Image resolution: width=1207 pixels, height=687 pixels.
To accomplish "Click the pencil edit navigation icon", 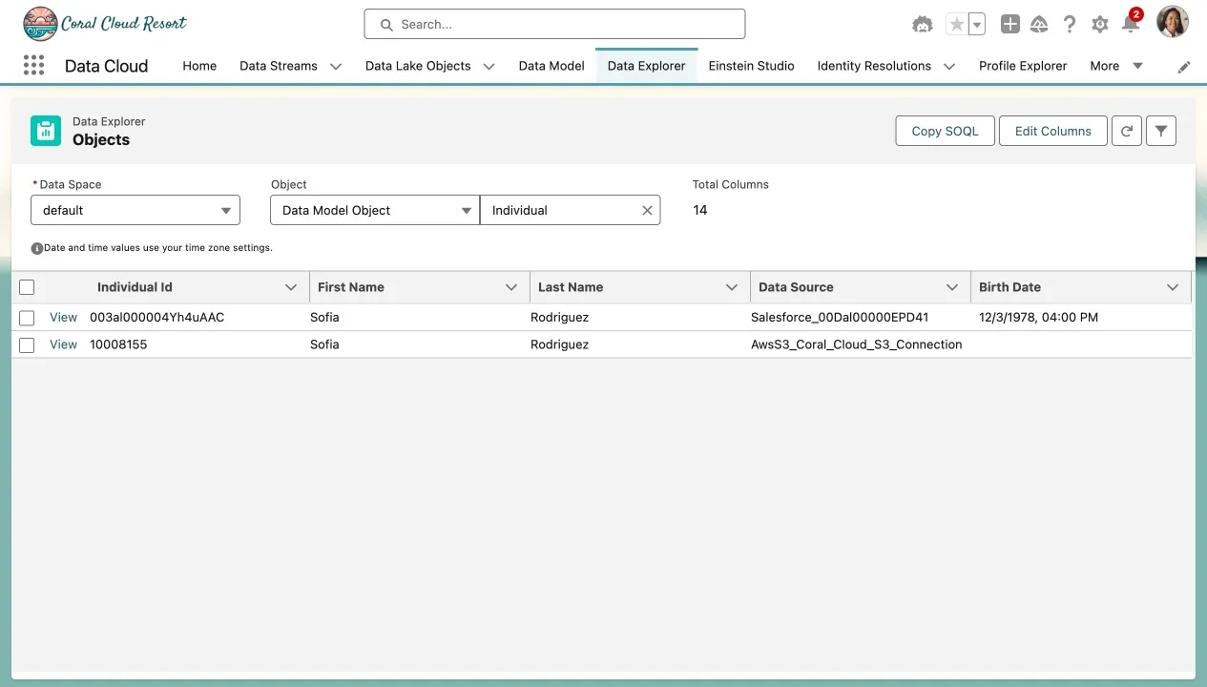I will pos(1184,67).
